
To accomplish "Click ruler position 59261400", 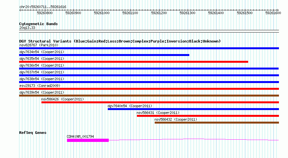I will tap(216, 13).
